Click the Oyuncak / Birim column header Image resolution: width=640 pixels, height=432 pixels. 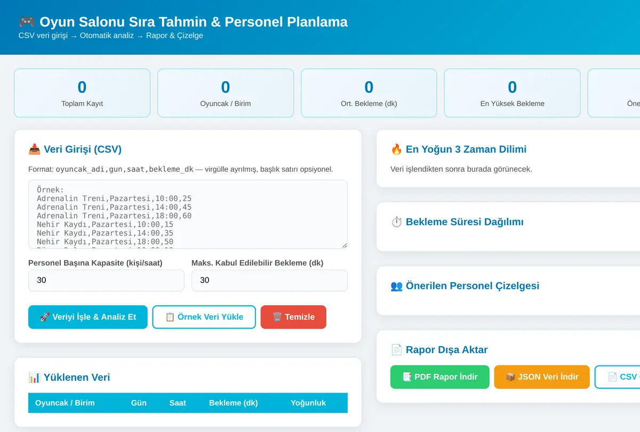pyautogui.click(x=65, y=403)
